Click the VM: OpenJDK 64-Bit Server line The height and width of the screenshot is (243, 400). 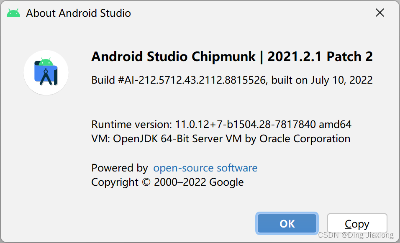click(x=221, y=139)
